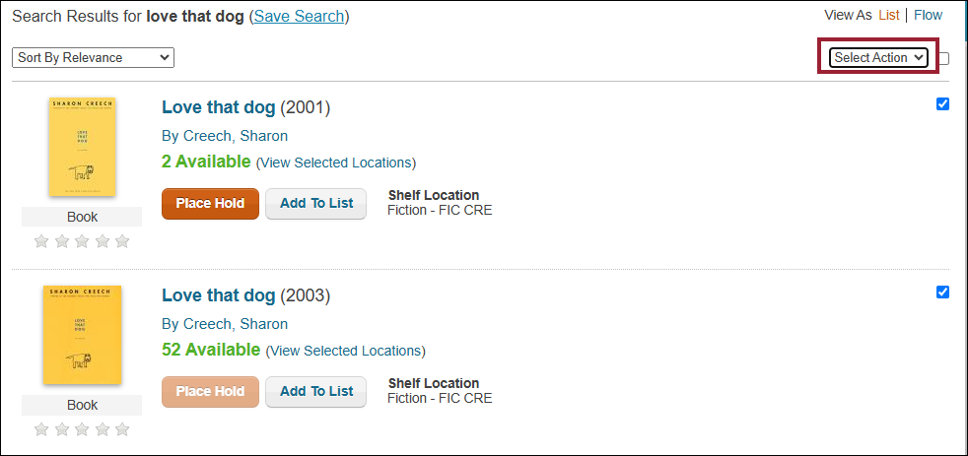View Selected Locations for the 2 Available copies

tap(336, 163)
